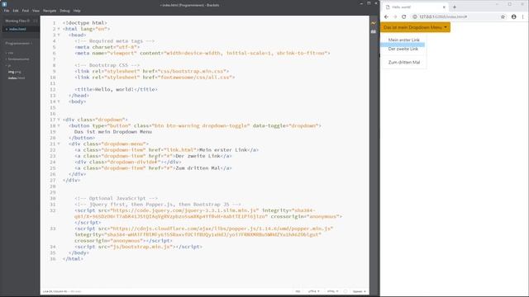
Task: Collapse the body fold arrow on line 14
Action: pos(59,101)
